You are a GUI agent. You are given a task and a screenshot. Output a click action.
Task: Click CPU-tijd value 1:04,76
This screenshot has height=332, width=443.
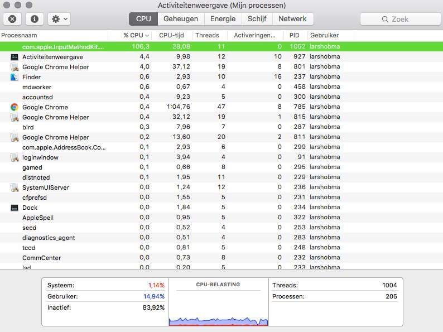179,107
